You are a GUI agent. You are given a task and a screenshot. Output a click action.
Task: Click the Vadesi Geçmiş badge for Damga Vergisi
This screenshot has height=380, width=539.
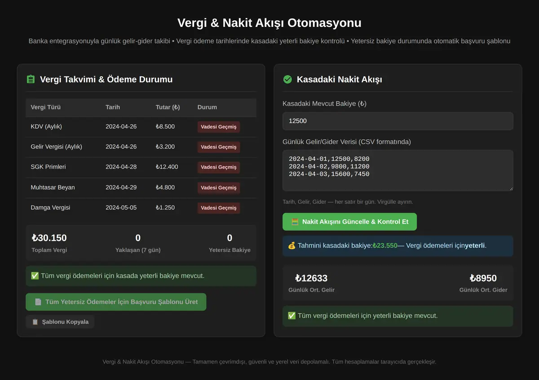(219, 208)
